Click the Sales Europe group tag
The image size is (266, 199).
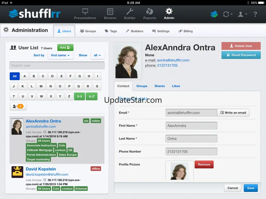coord(68,155)
